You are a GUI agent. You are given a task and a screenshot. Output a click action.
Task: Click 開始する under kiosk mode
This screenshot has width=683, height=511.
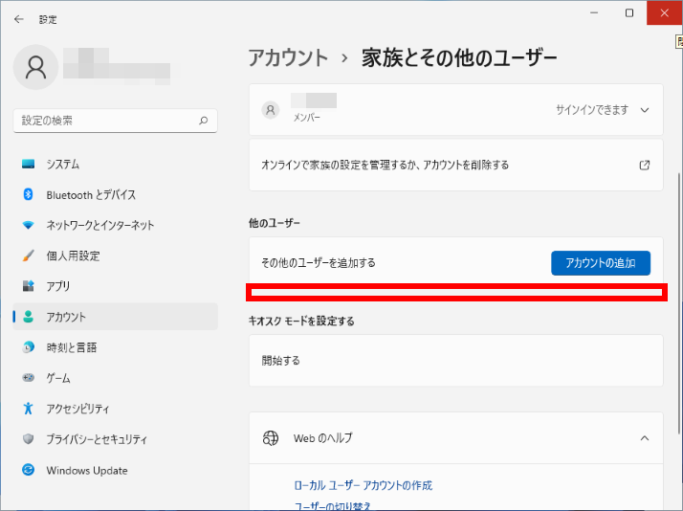[x=456, y=361]
